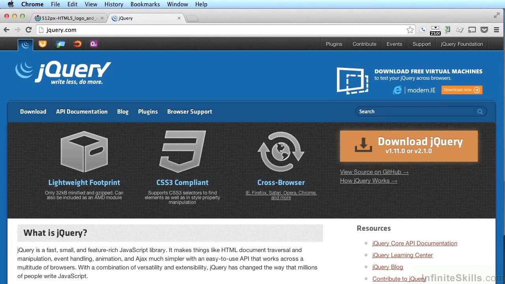This screenshot has width=505, height=284.
Task: Go forward in browser history
Action: [x=17, y=30]
